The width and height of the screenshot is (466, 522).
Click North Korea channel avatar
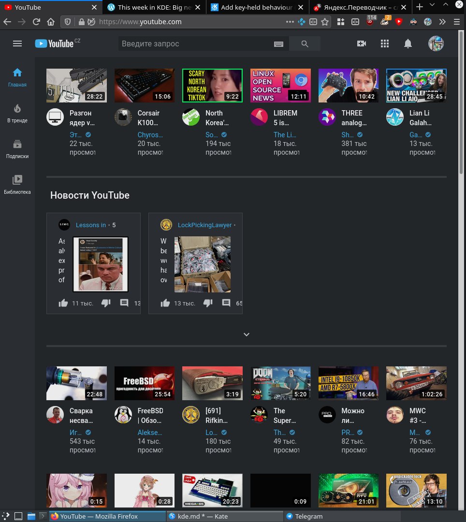pyautogui.click(x=191, y=117)
